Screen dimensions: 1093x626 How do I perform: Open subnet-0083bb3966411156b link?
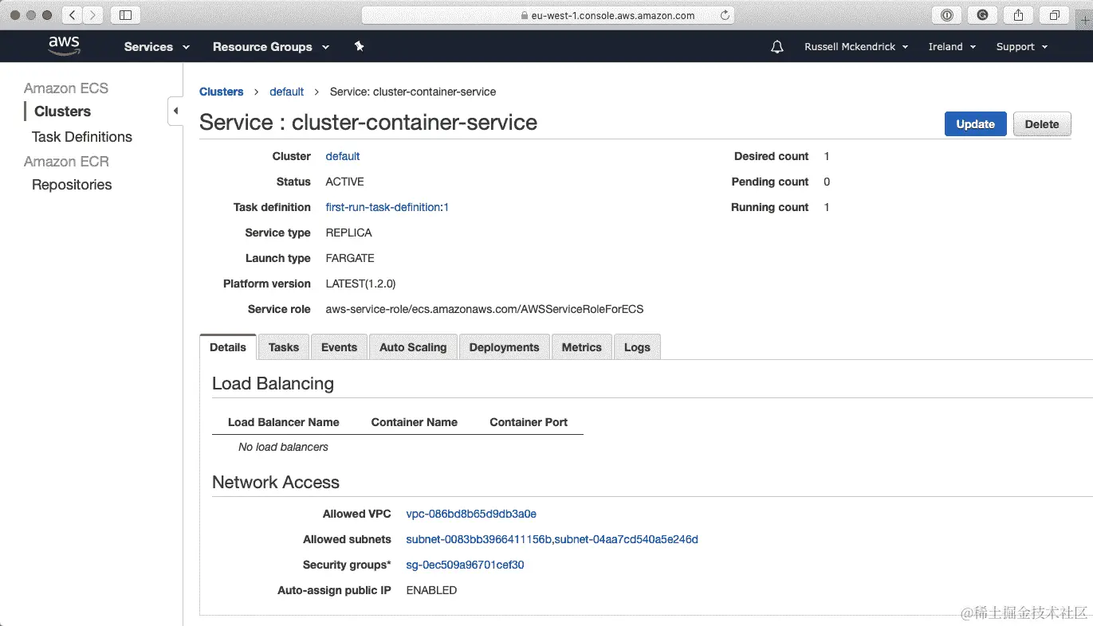[x=478, y=539]
